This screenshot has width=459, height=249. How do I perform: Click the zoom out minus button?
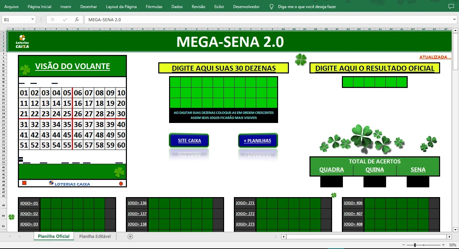pos(403,245)
